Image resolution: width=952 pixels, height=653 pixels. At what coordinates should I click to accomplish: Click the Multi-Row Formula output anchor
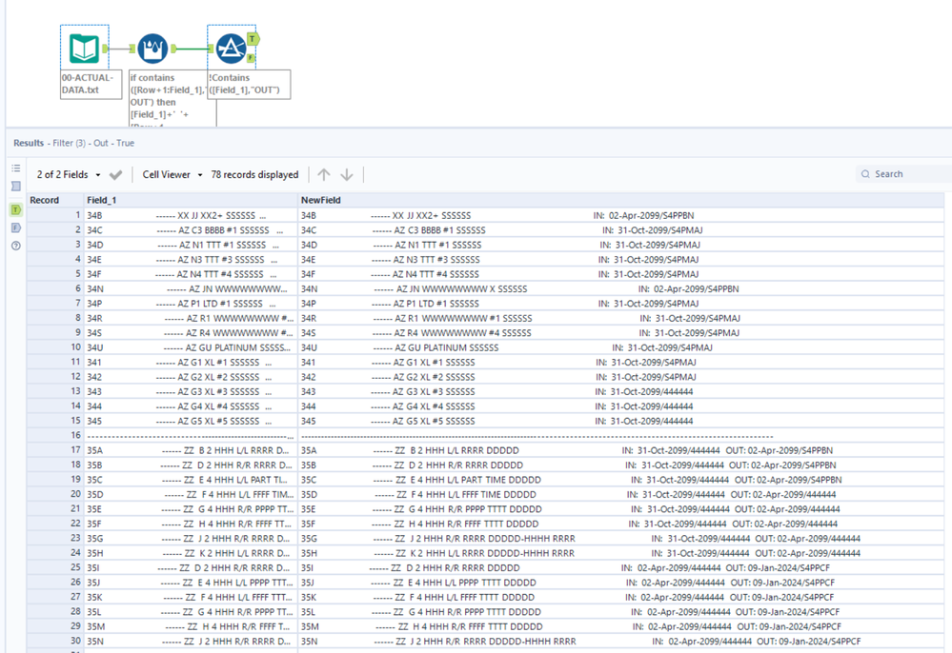click(173, 49)
